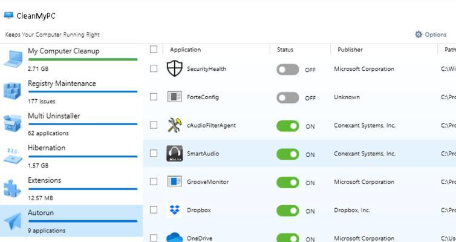Click the My Computer Cleanup laptop icon

(13, 59)
